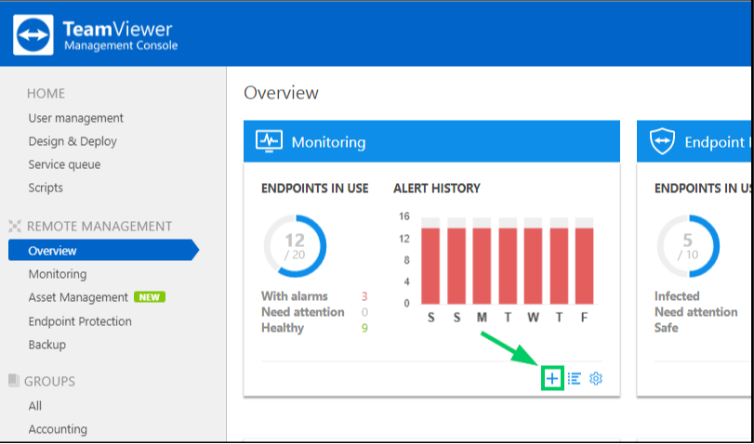This screenshot has width=754, height=444.
Task: Click the 12 / 20 endpoints donut chart
Action: 295,246
